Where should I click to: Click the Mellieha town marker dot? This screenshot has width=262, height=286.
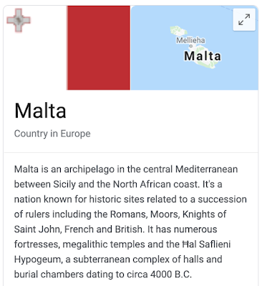pos(190,46)
